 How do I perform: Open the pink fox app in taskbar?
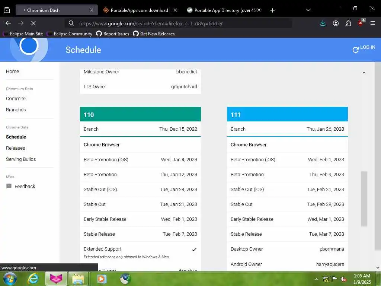point(56,279)
